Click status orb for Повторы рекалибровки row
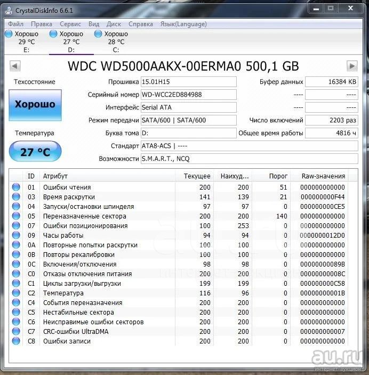369x375 pixels. click(16, 254)
